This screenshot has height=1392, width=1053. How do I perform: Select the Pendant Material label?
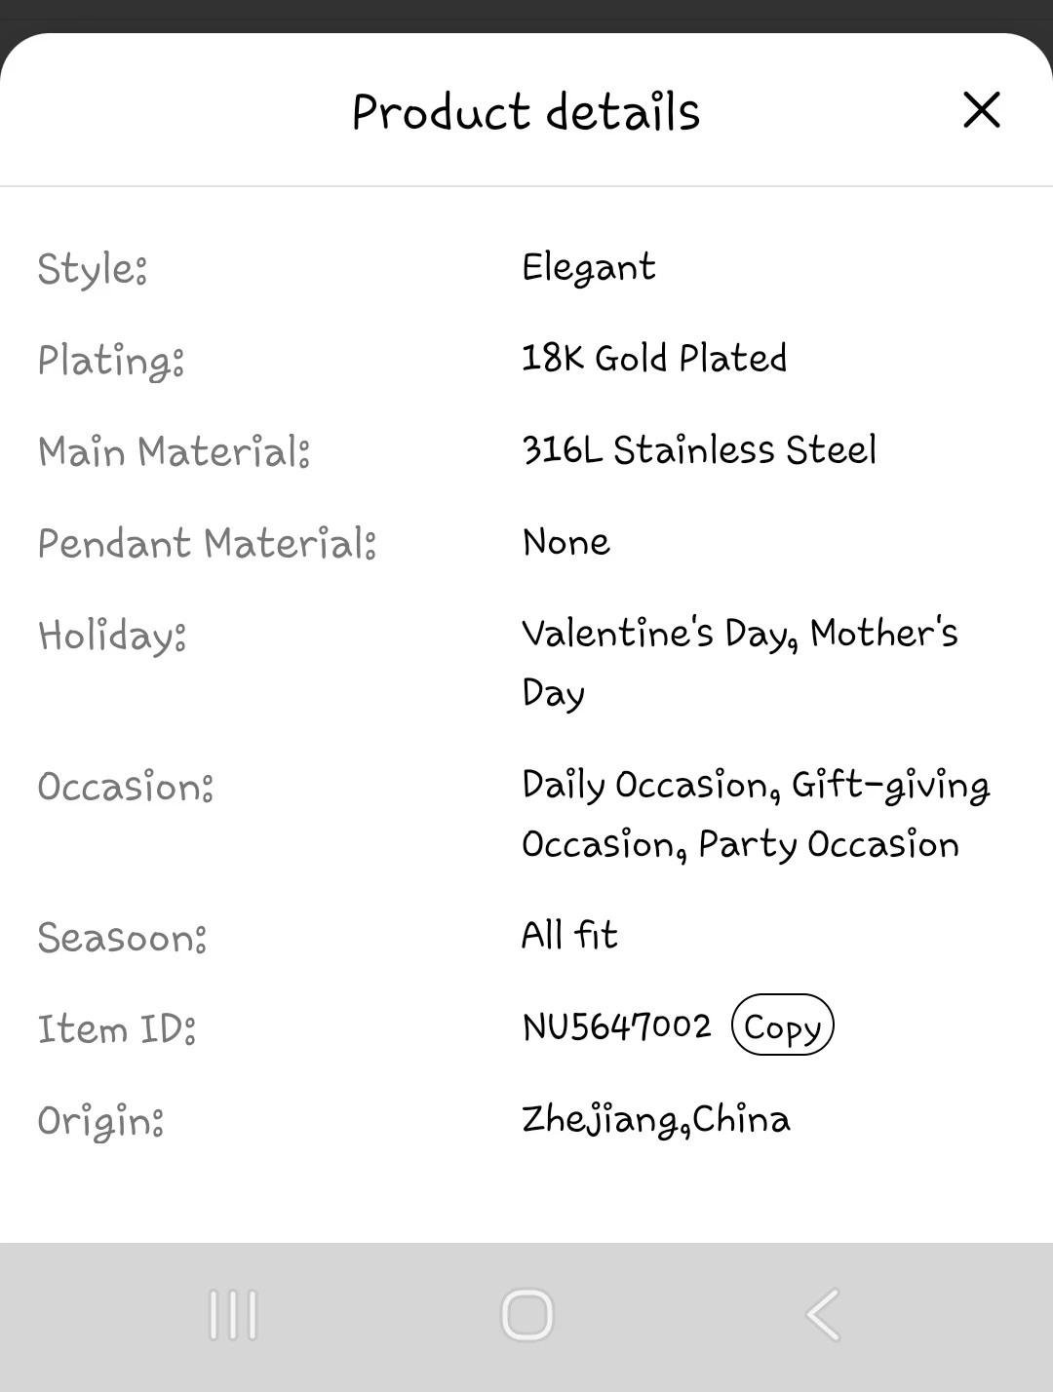207,543
